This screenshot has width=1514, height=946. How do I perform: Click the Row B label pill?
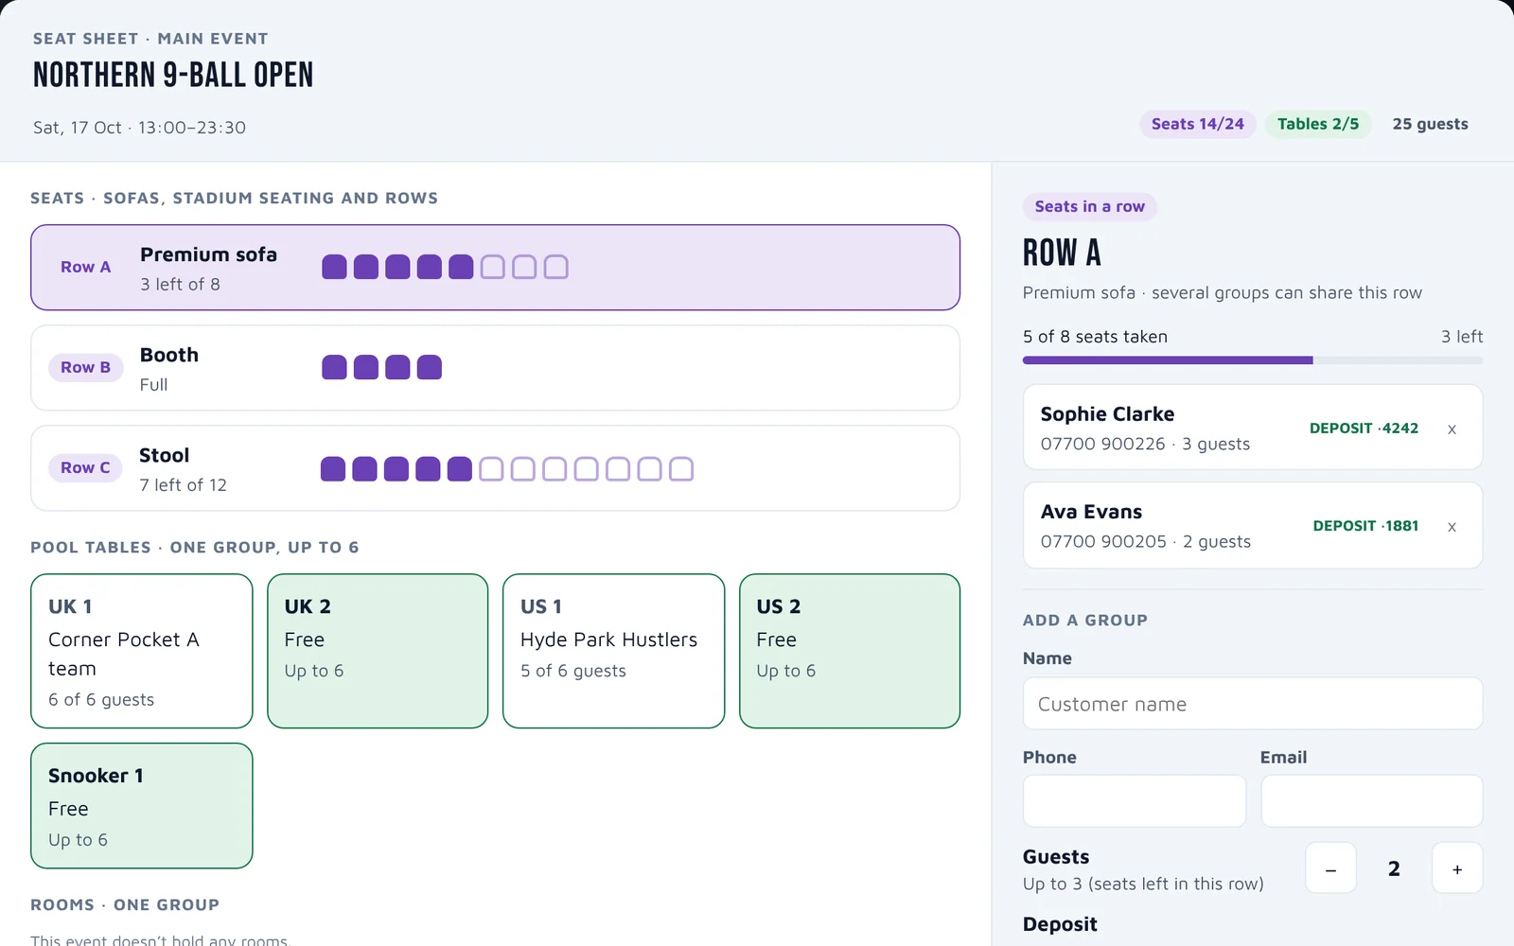[85, 367]
